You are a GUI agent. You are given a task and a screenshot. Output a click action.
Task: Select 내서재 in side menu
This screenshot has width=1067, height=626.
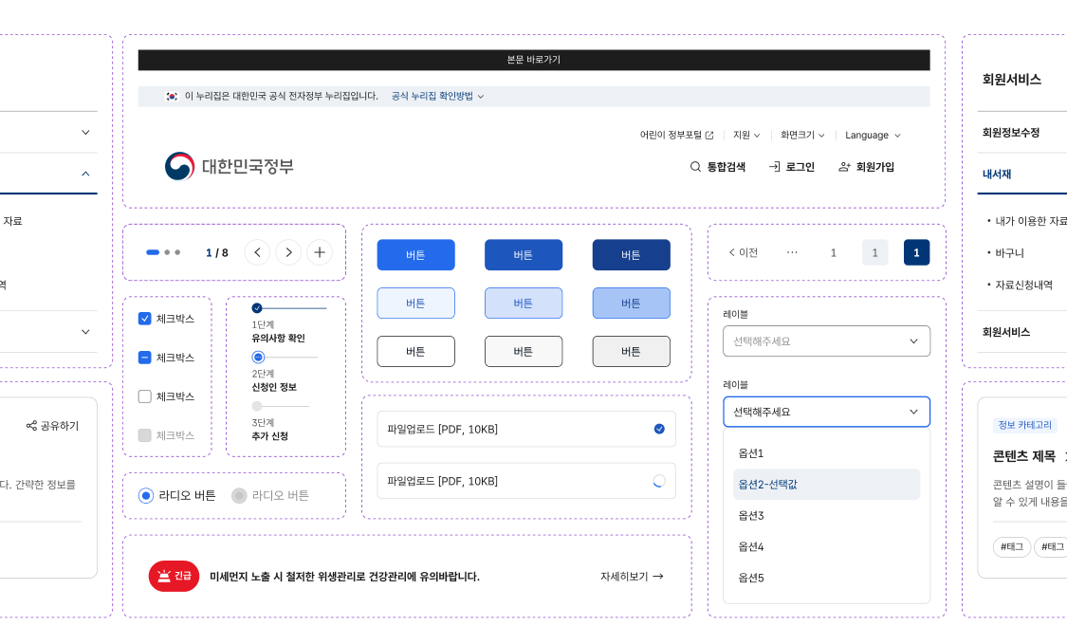[x=996, y=175]
